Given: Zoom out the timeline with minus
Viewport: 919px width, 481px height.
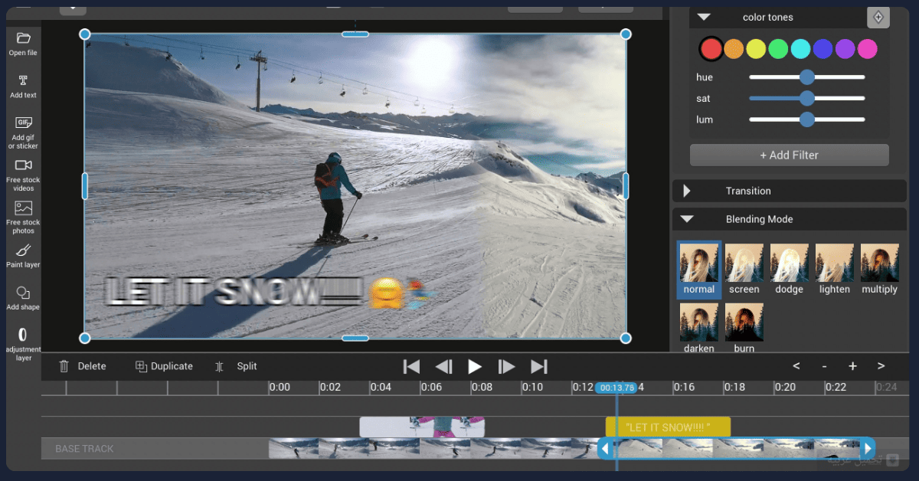Looking at the screenshot, I should tap(824, 366).
